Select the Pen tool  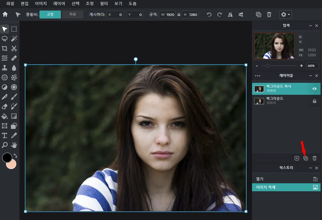click(x=5, y=97)
